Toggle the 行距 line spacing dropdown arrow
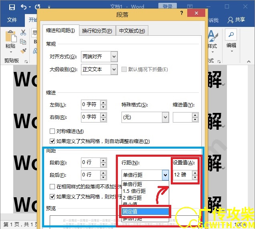This screenshot has width=255, height=229. pyautogui.click(x=166, y=175)
